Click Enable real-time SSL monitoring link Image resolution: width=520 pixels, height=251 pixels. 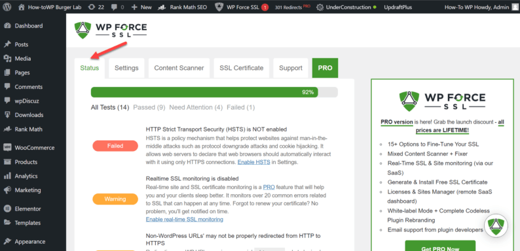coord(185,219)
